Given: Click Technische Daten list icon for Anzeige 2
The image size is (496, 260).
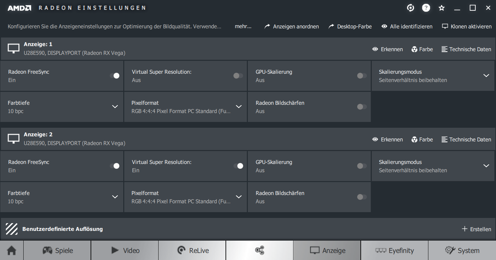Looking at the screenshot, I should tap(445, 139).
